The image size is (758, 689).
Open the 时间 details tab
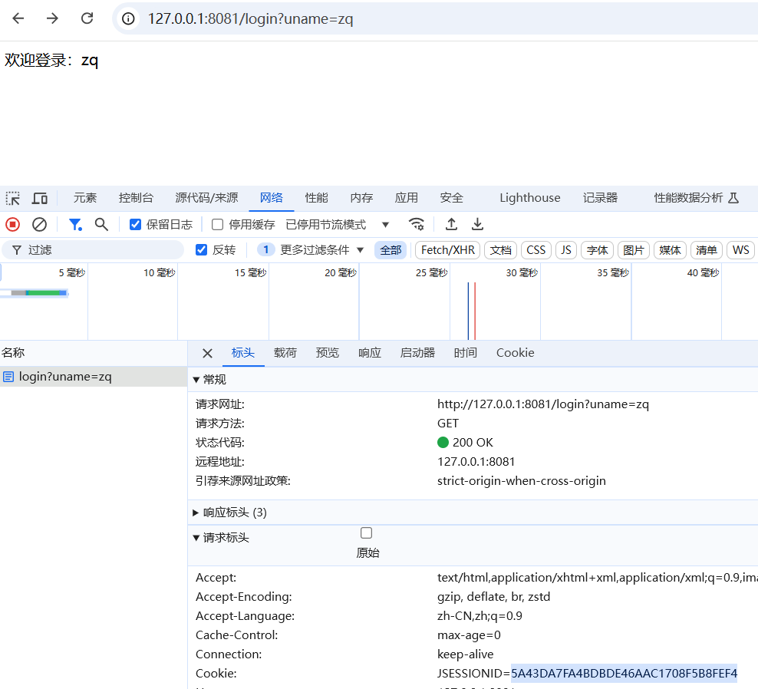466,353
